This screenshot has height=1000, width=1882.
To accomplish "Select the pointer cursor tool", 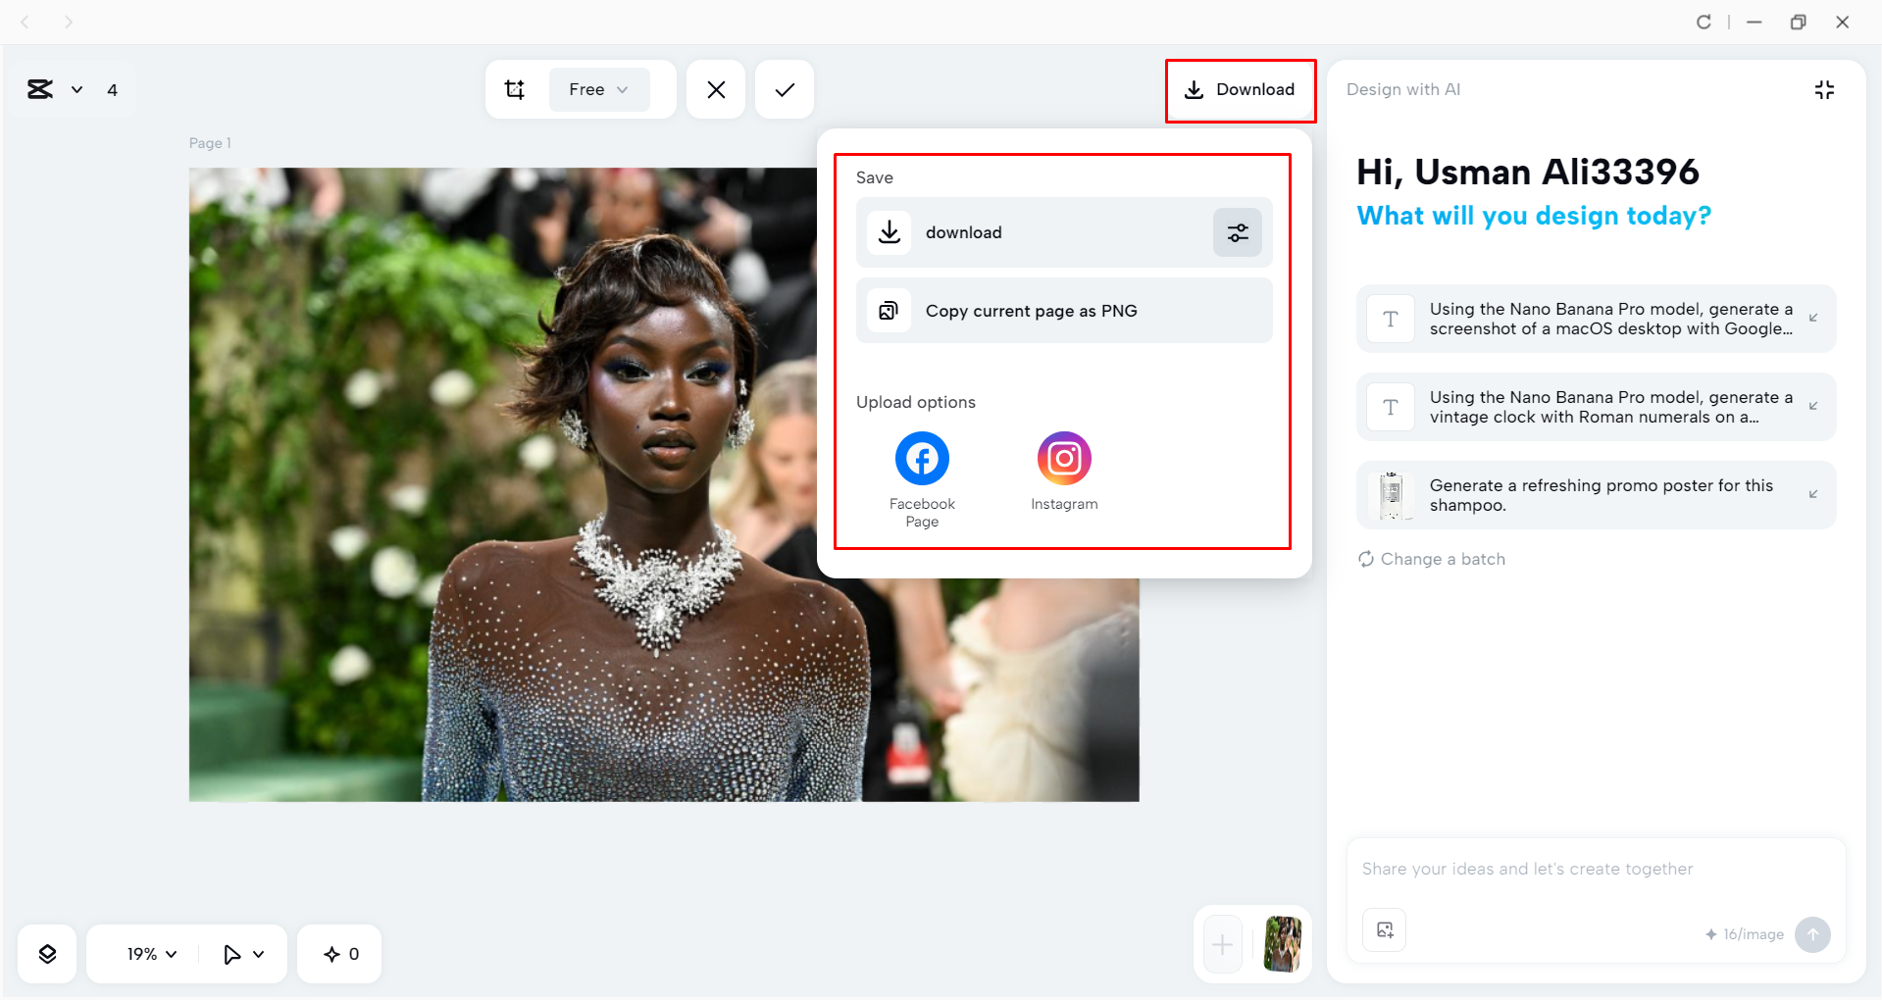I will tap(232, 954).
